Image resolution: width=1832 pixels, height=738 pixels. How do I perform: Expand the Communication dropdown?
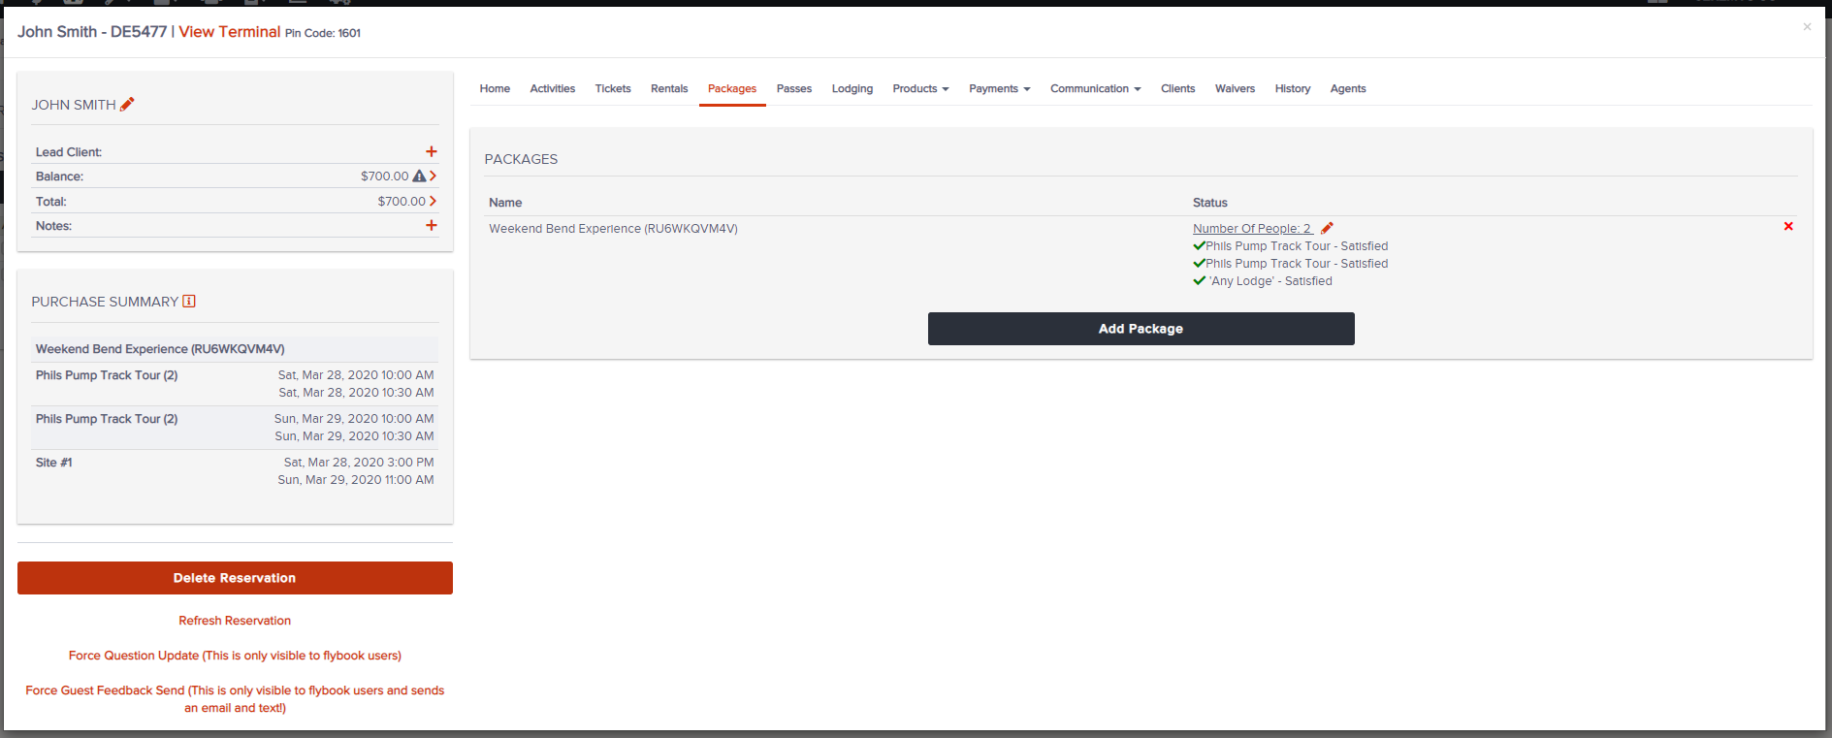pyautogui.click(x=1095, y=88)
